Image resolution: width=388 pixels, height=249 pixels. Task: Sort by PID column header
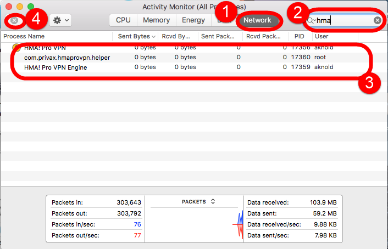tap(300, 36)
